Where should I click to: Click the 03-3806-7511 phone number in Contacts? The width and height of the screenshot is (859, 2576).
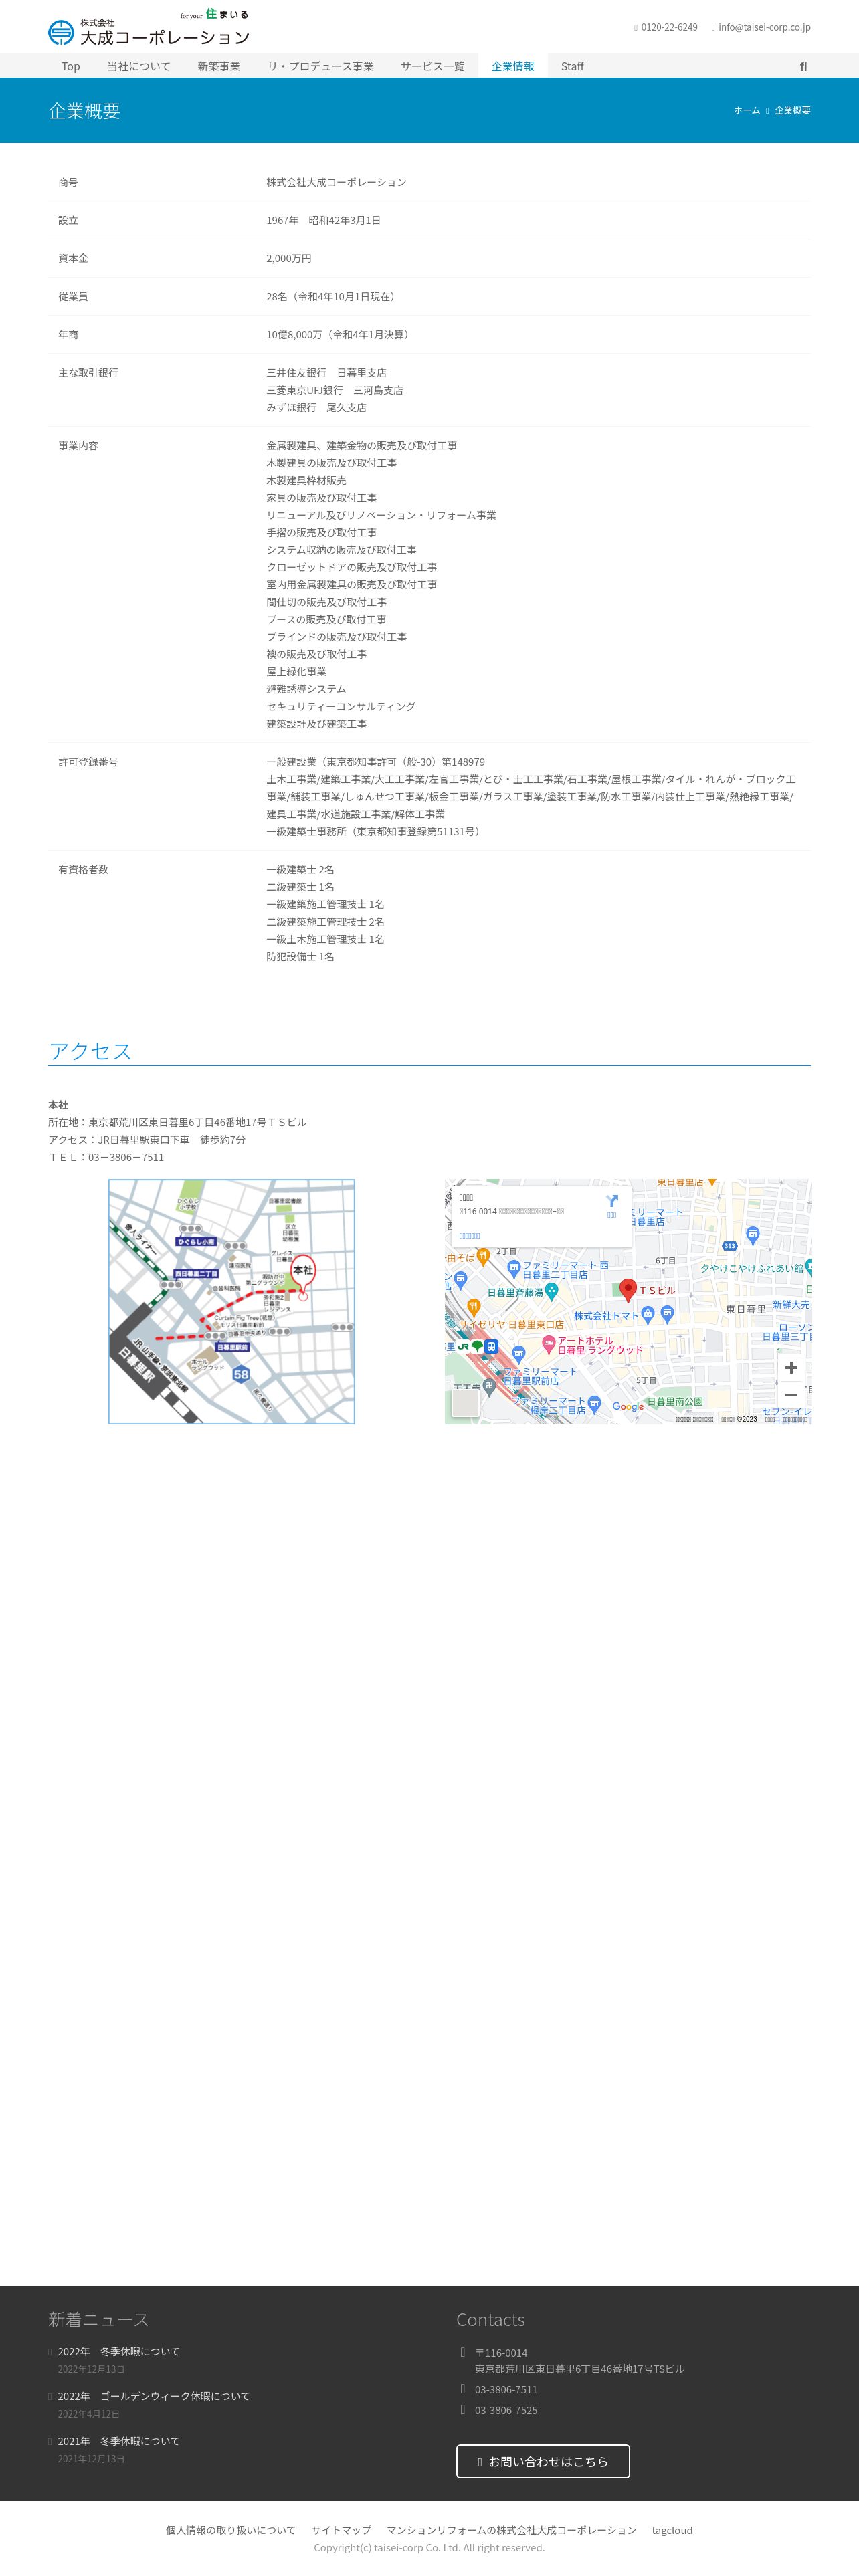tap(506, 2389)
